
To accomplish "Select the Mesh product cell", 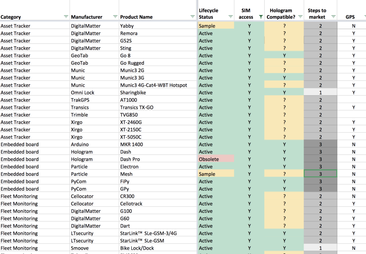I will (158, 174).
